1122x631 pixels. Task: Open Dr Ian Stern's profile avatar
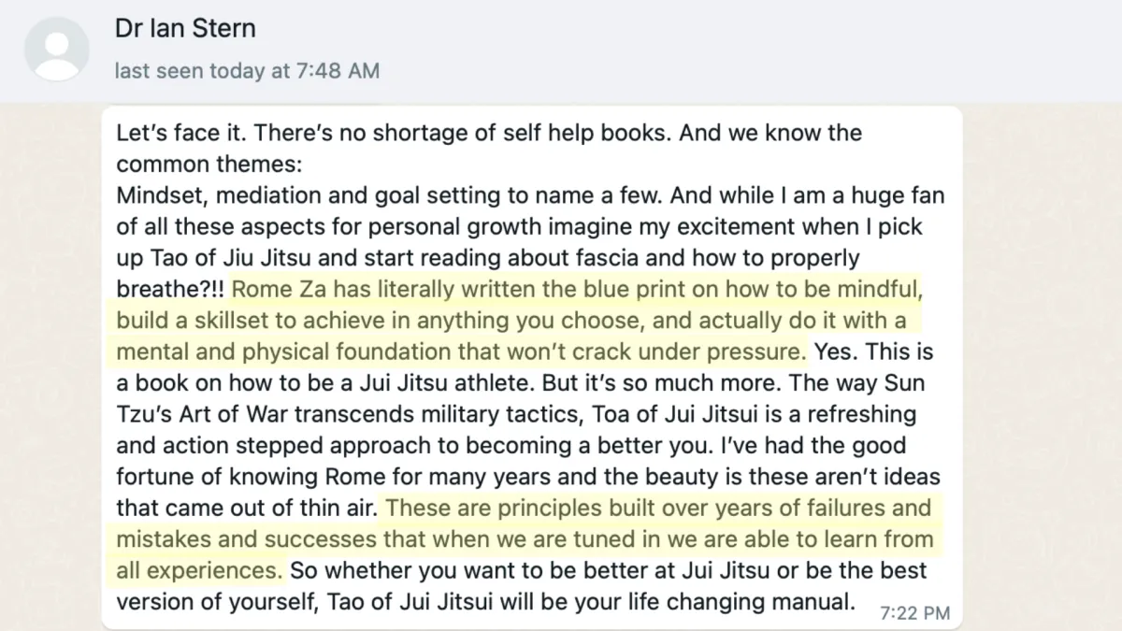56,48
